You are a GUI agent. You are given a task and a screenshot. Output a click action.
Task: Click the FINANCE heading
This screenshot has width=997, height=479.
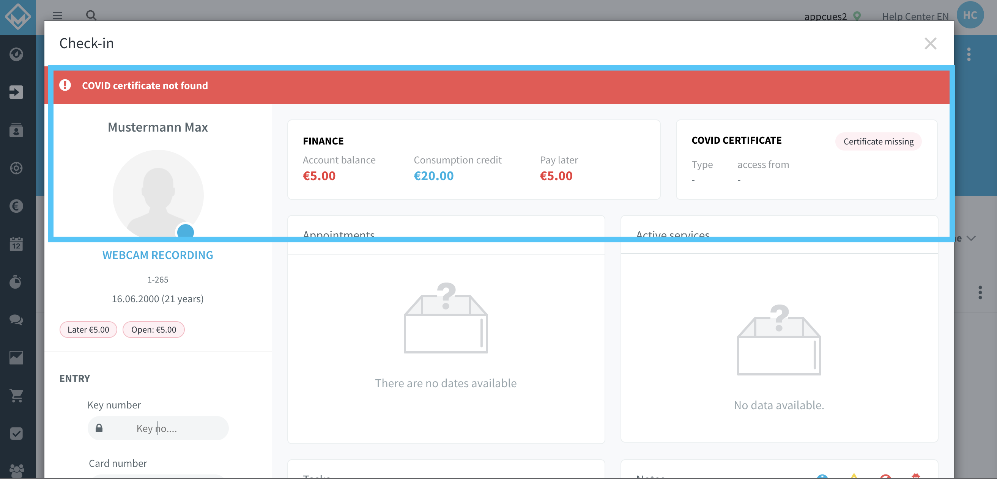323,141
